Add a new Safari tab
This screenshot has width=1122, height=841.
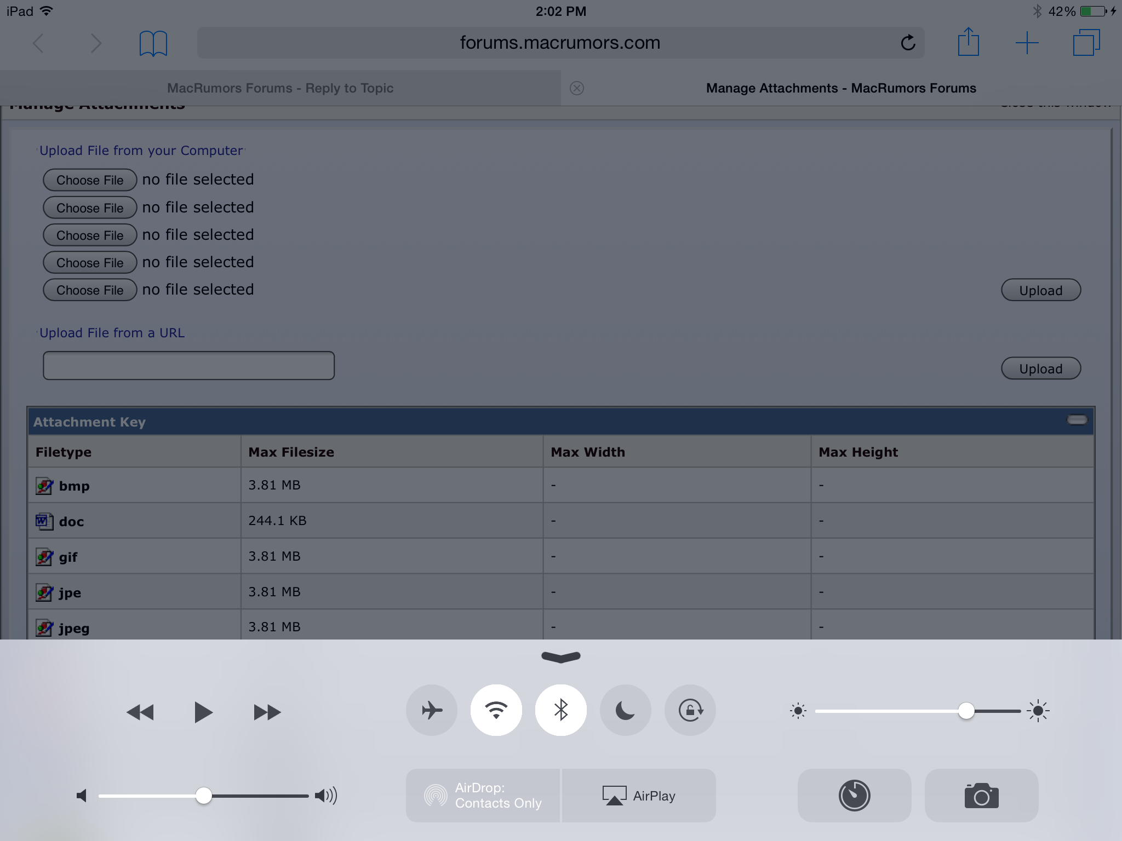click(1027, 43)
